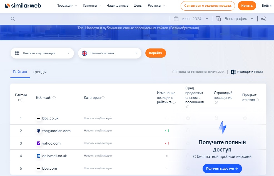Expand the Продукция menu

67,6
